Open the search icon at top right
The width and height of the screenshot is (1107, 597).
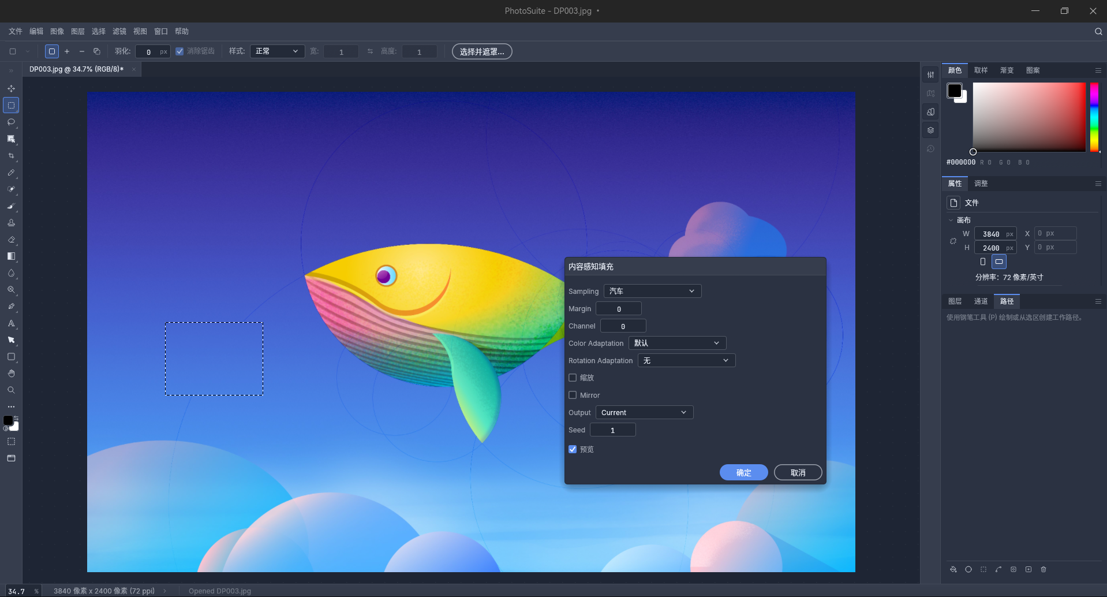pos(1098,32)
